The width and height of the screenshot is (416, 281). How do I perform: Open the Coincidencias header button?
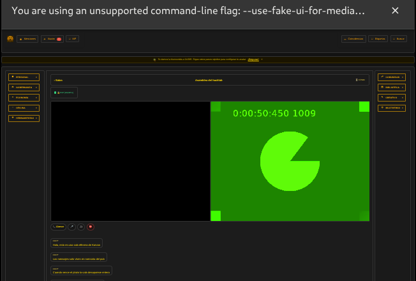click(353, 39)
